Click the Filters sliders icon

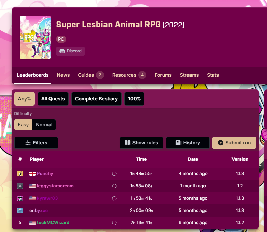pos(28,143)
